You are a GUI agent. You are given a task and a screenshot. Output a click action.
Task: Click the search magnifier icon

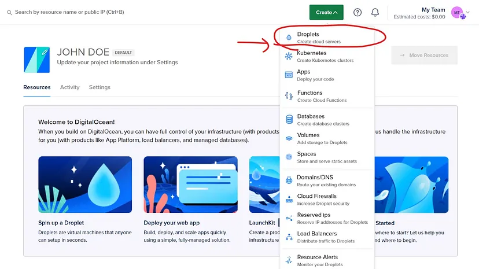[x=9, y=13]
